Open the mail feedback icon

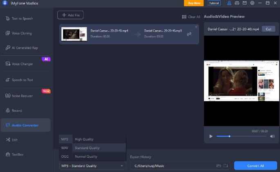(x=244, y=3)
